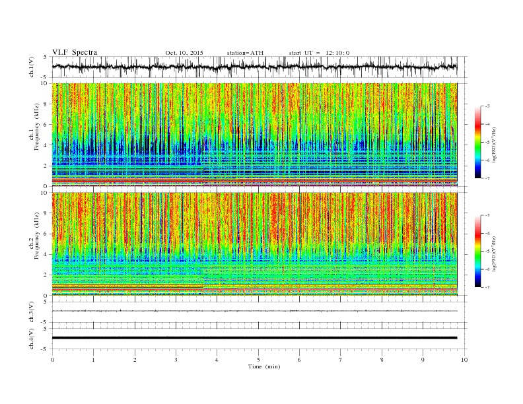The height and width of the screenshot is (404, 523).
Task: Click the "10" frequency tick of ch.1 spectrogram
Action: pyautogui.click(x=45, y=83)
